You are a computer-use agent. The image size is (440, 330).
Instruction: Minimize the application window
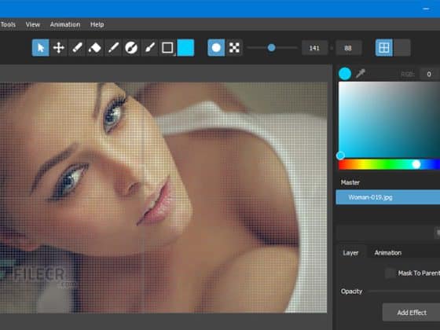(x=426, y=9)
